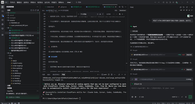This screenshot has width=195, height=104.
Task: Add context with @ icon in chat input
Action: coord(132,97)
